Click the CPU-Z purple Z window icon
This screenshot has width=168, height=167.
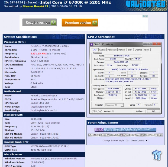(91, 44)
